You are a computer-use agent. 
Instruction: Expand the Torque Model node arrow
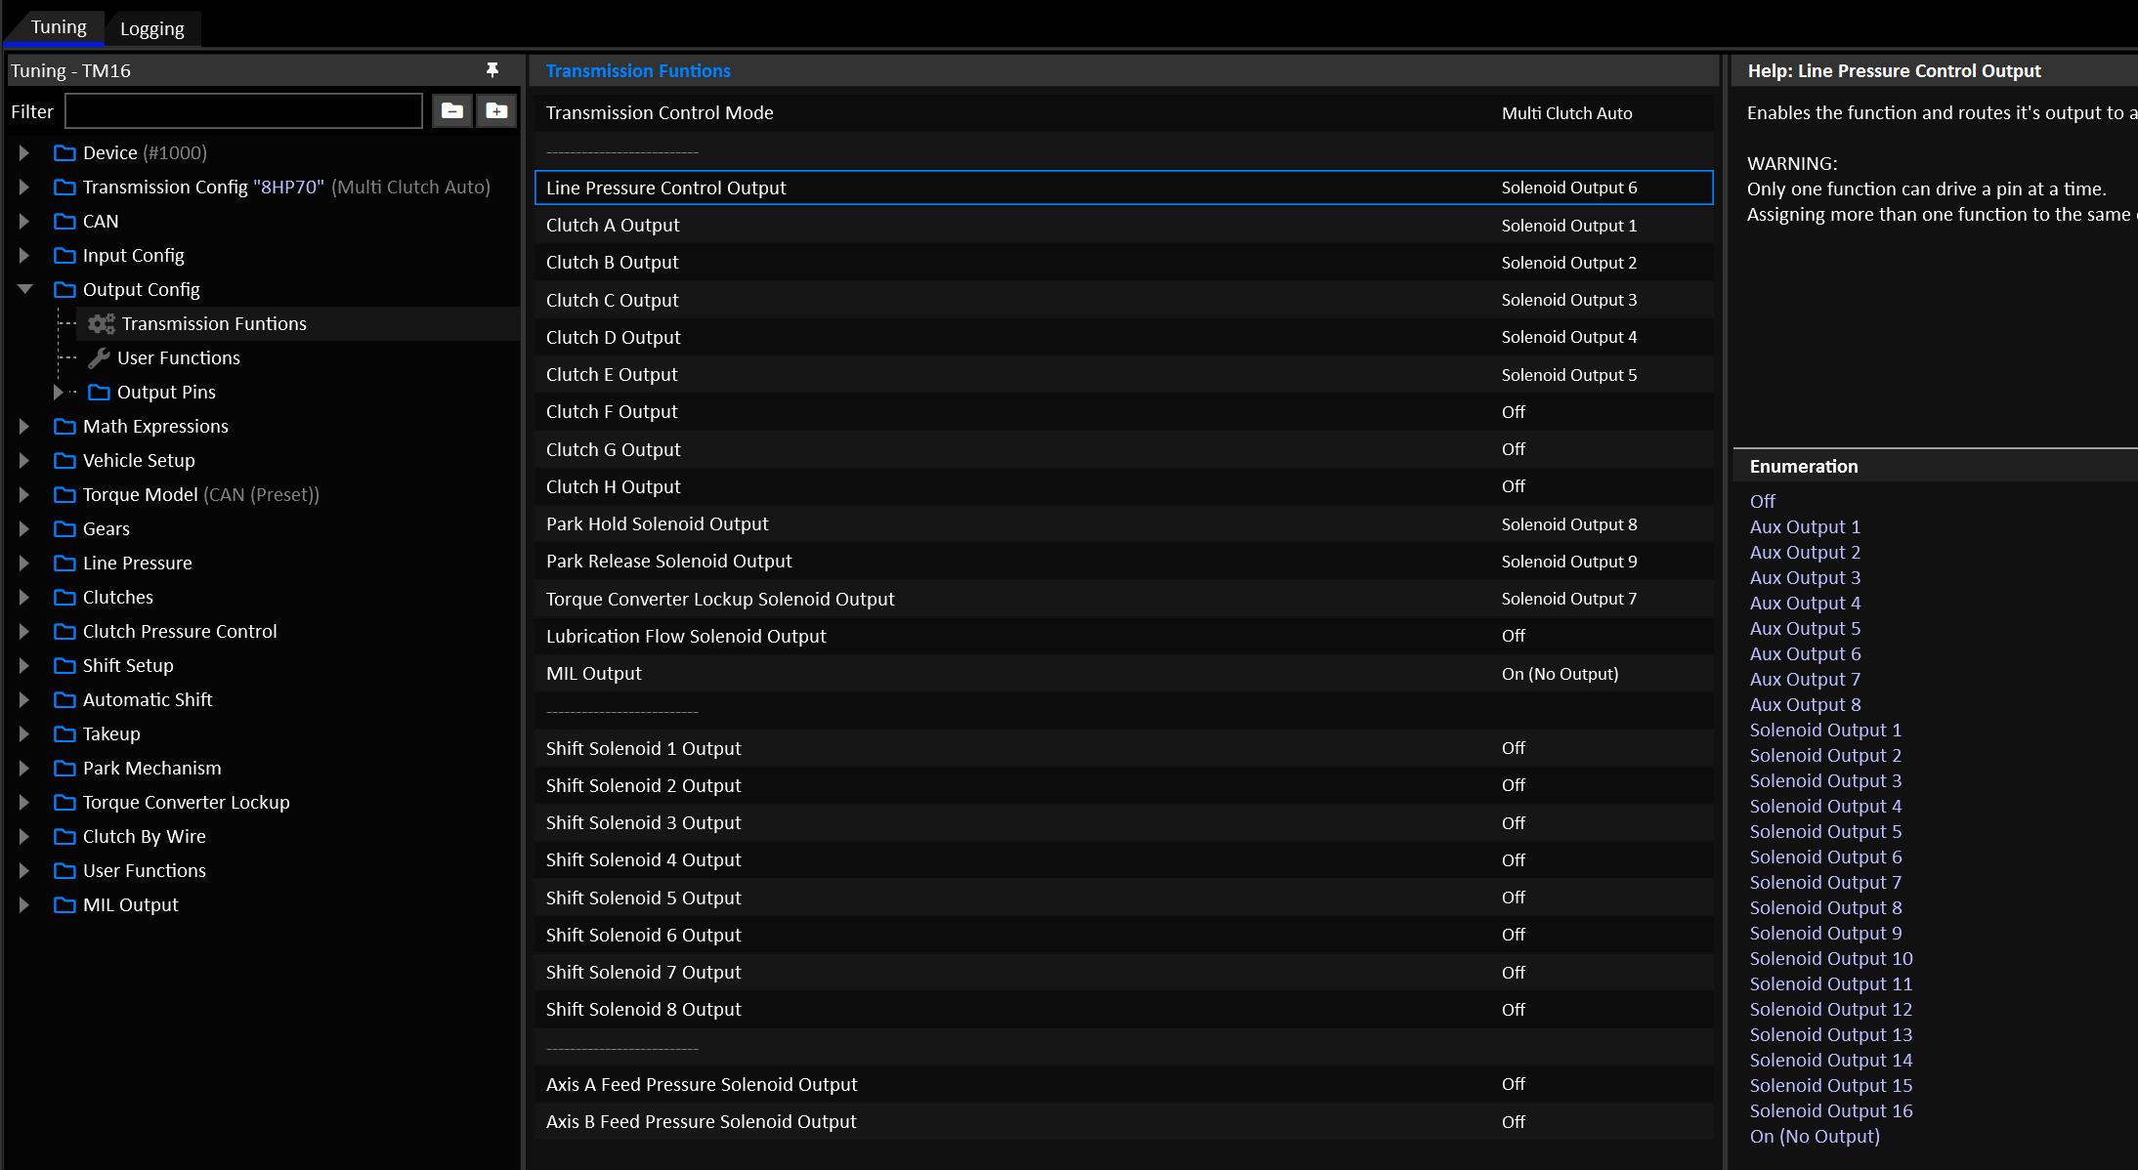point(24,494)
